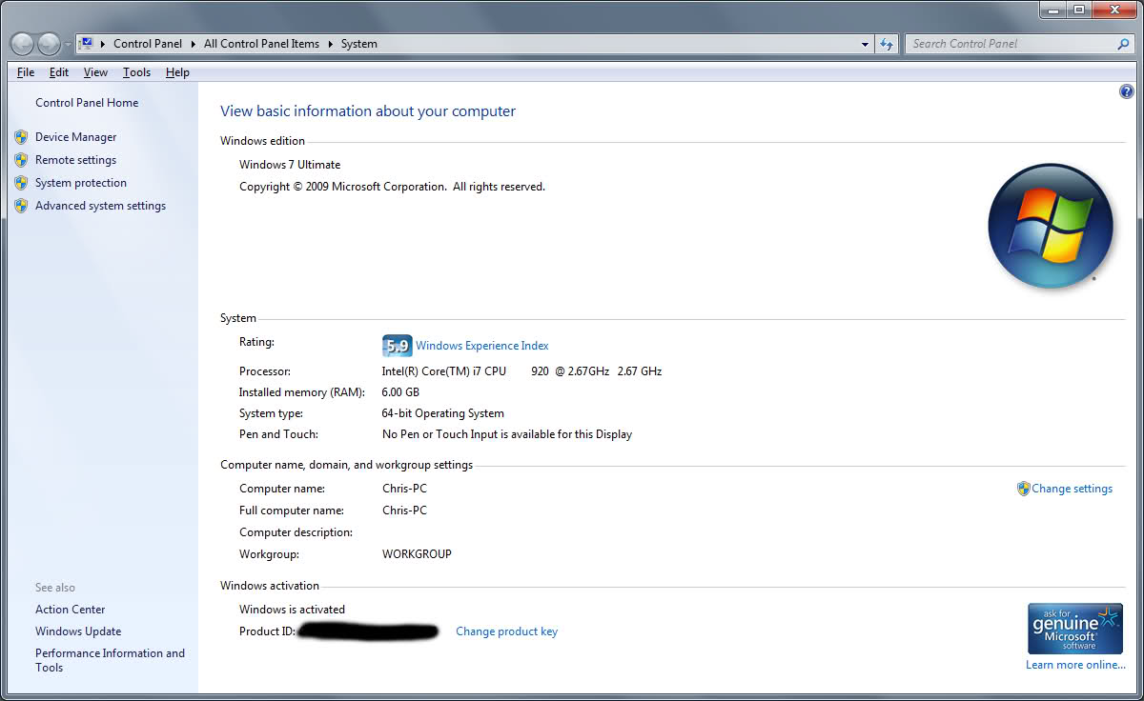Open Remote settings
The height and width of the screenshot is (701, 1144).
pos(75,160)
